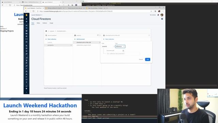
Task: Open Project Overview home icon in Firebase sidebar
Action: 27,19
